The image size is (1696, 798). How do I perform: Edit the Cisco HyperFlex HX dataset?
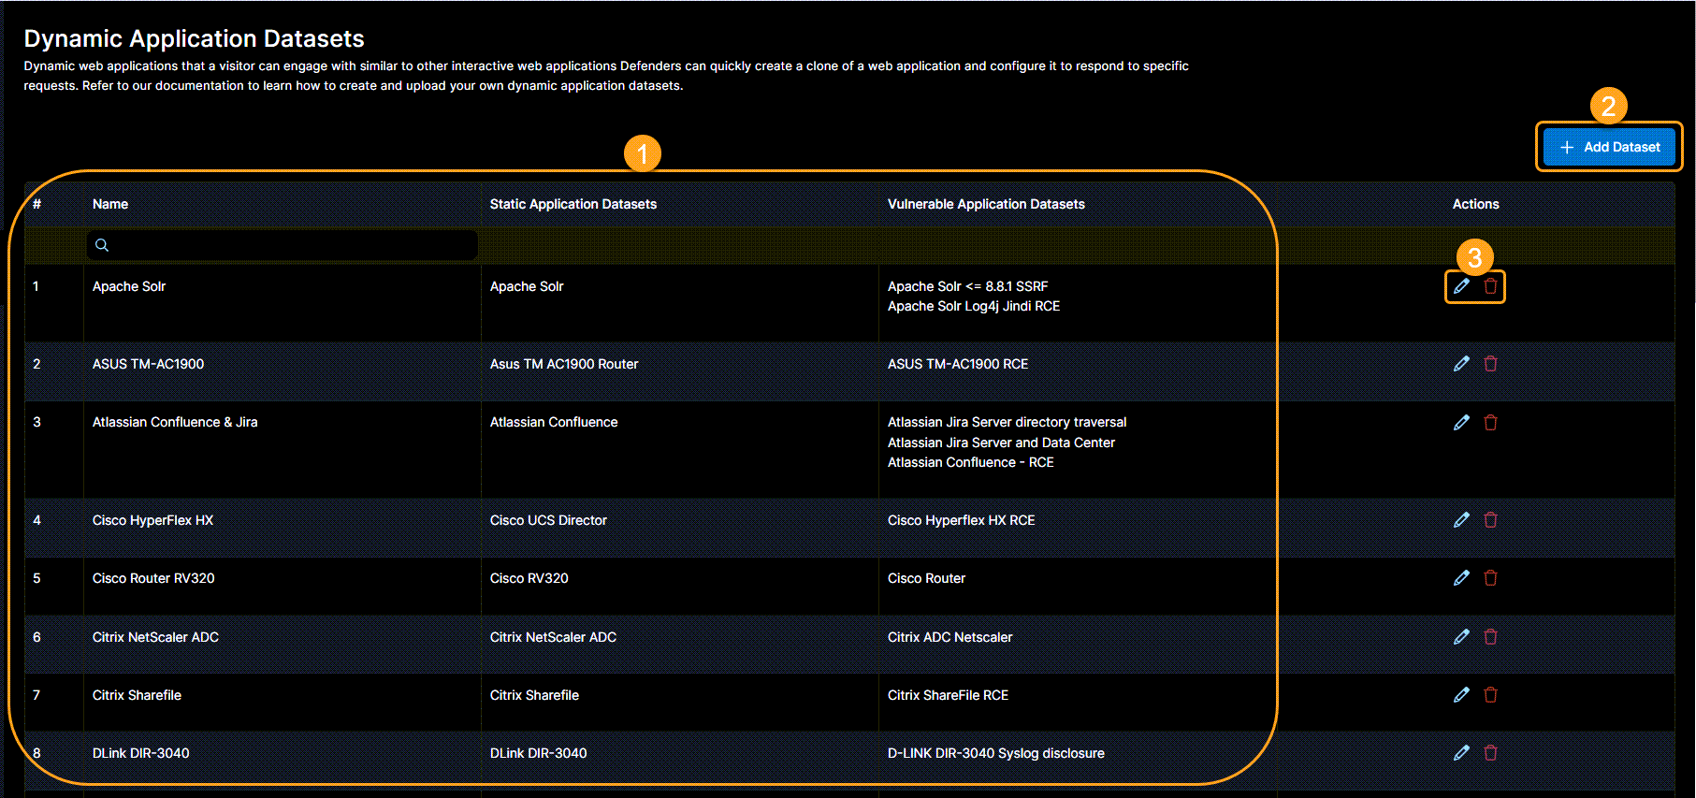[x=1461, y=520]
